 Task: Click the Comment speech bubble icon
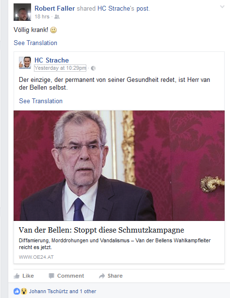[51, 276]
